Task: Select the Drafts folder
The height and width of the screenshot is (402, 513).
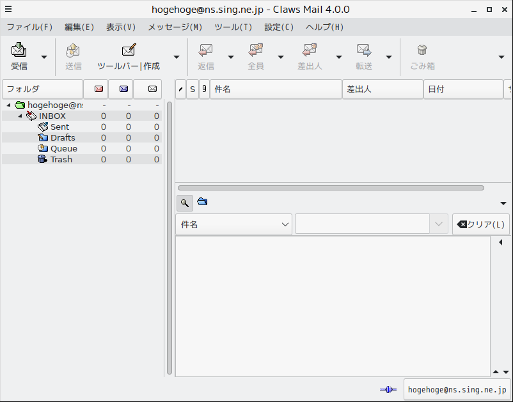Action: pos(82,137)
